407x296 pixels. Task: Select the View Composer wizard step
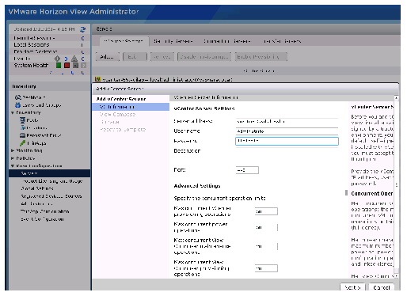(117, 114)
